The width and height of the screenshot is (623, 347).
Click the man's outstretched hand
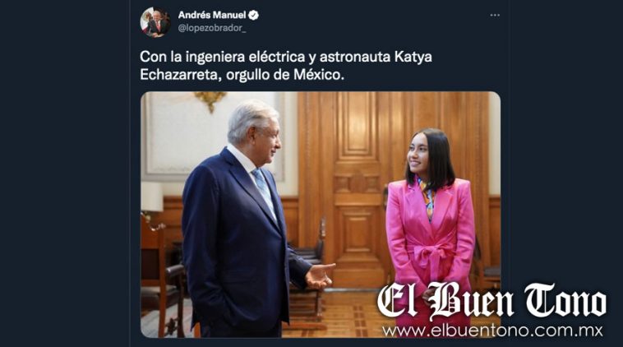click(320, 275)
